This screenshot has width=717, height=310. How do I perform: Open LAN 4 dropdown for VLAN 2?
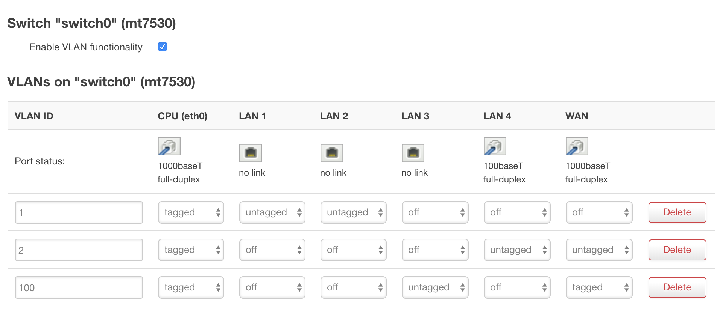[x=517, y=250]
